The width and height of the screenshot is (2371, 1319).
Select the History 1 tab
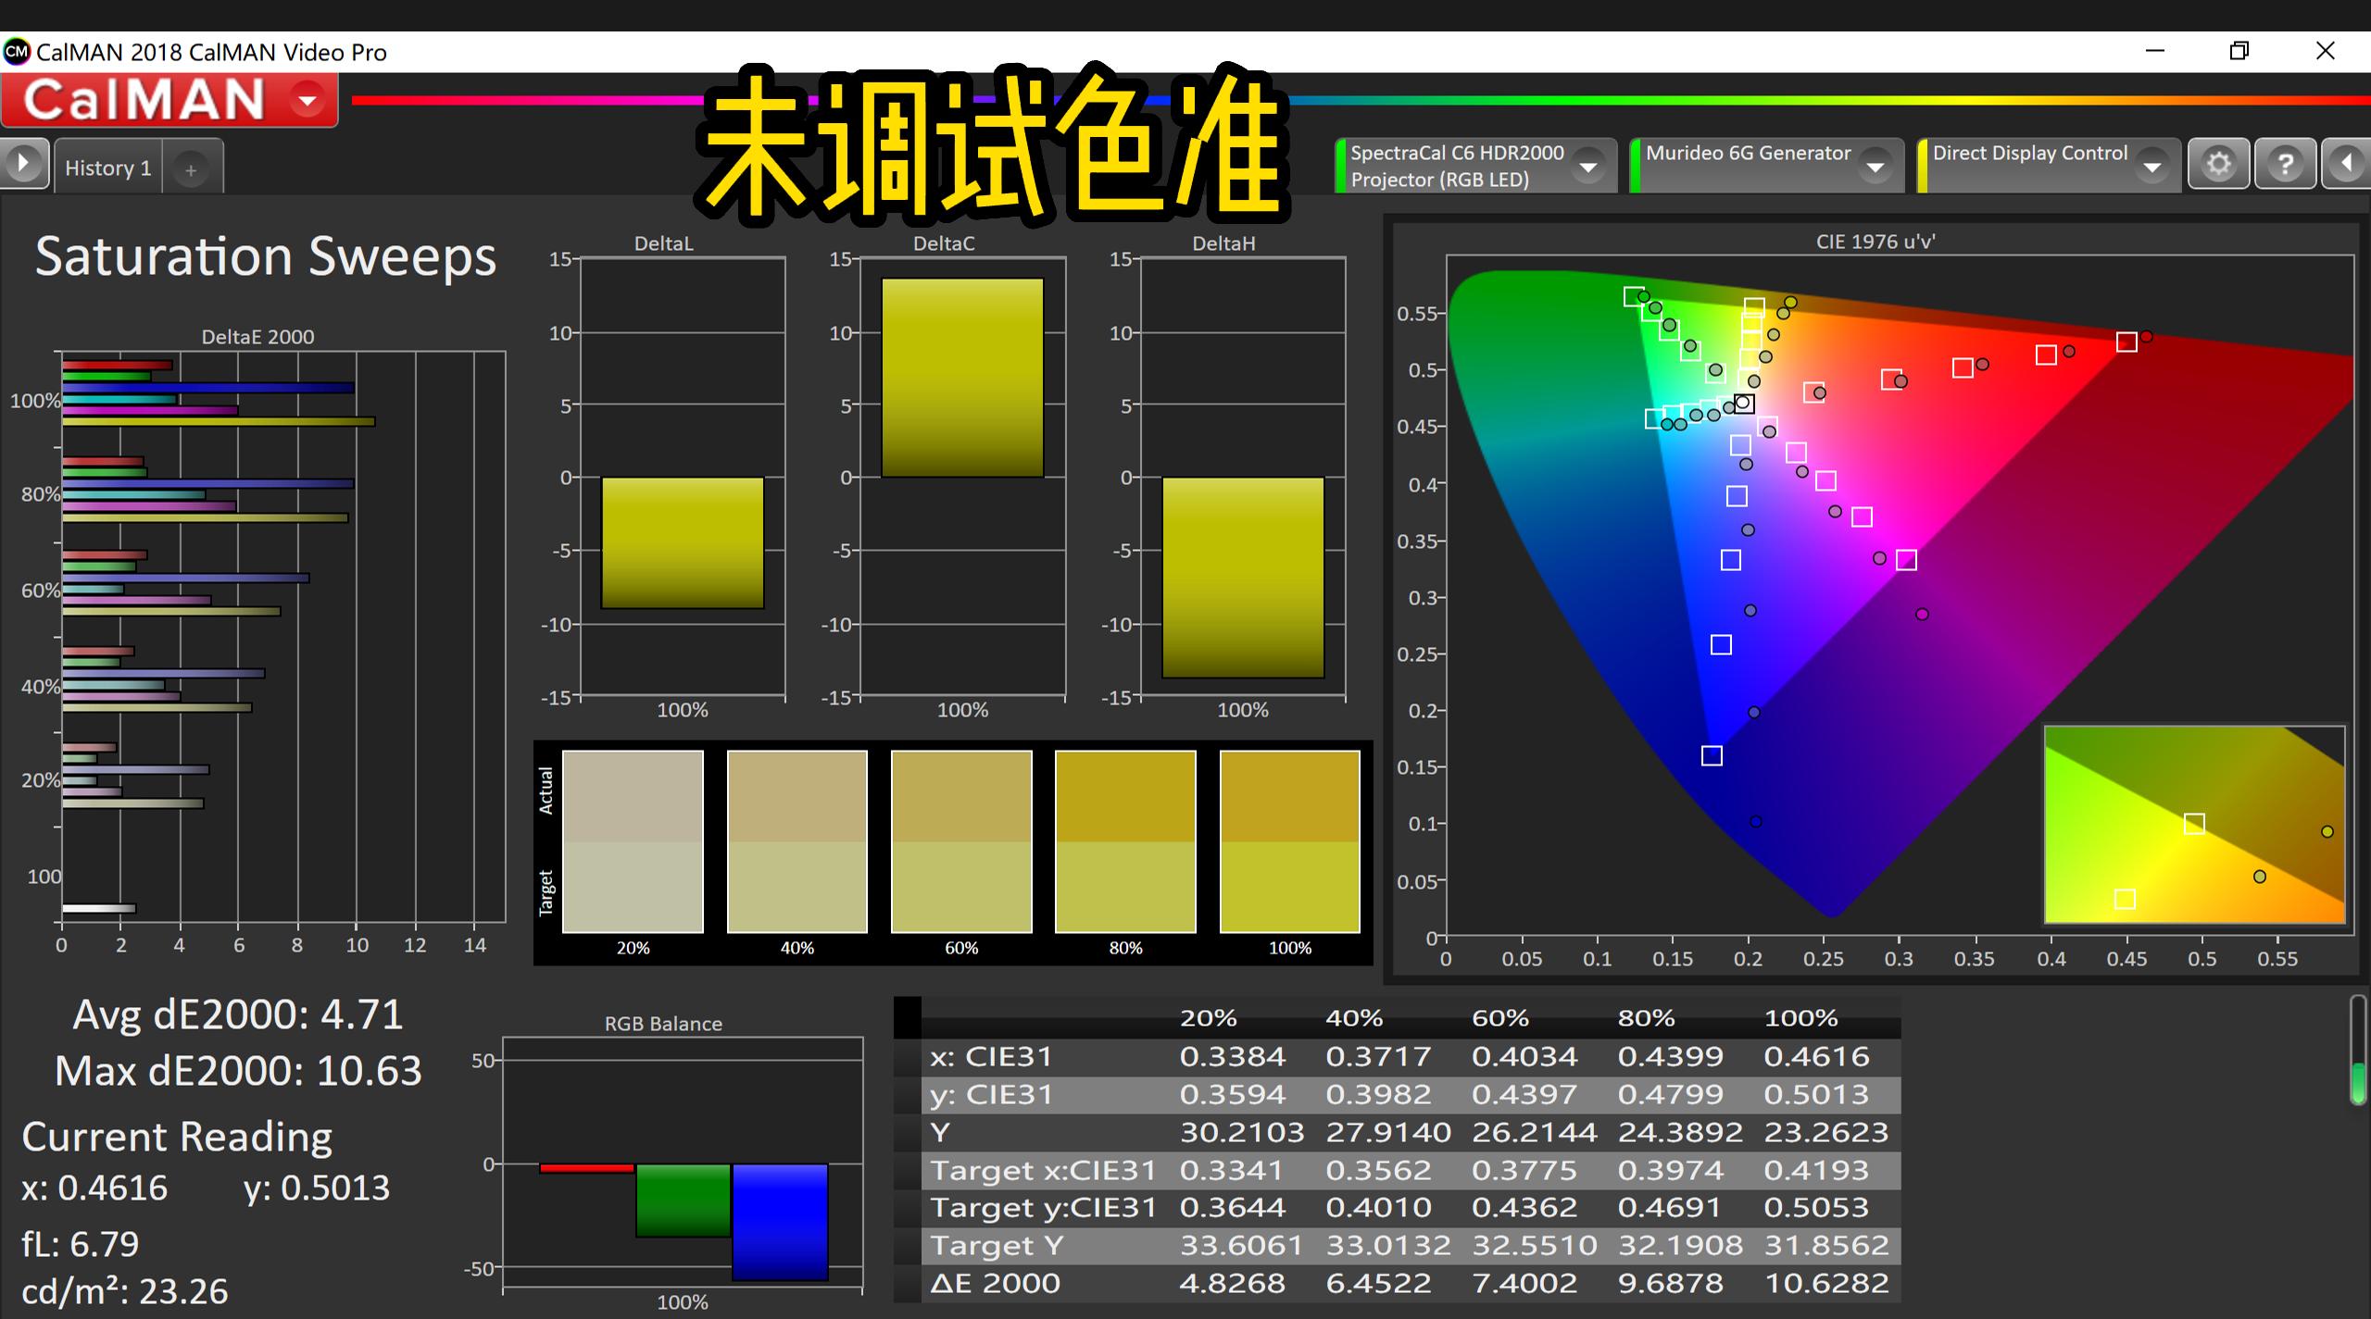[x=107, y=168]
